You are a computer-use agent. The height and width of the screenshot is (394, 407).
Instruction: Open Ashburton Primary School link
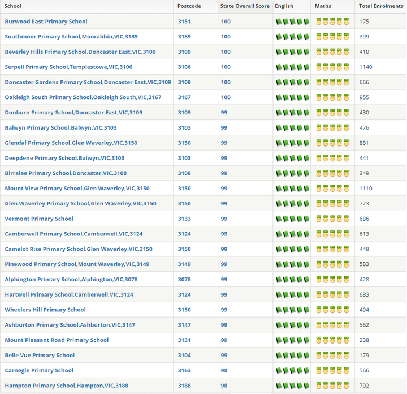coord(70,324)
